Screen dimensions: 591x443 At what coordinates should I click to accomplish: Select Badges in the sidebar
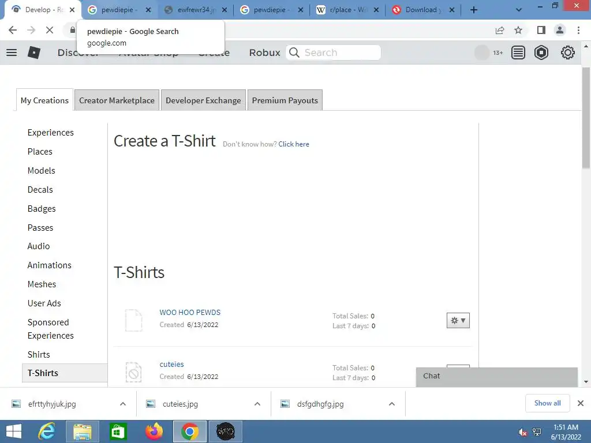coord(42,209)
